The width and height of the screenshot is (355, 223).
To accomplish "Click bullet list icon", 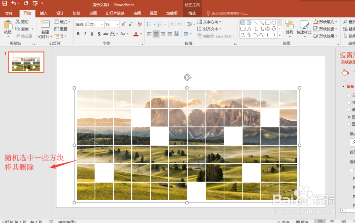I will coord(149,24).
